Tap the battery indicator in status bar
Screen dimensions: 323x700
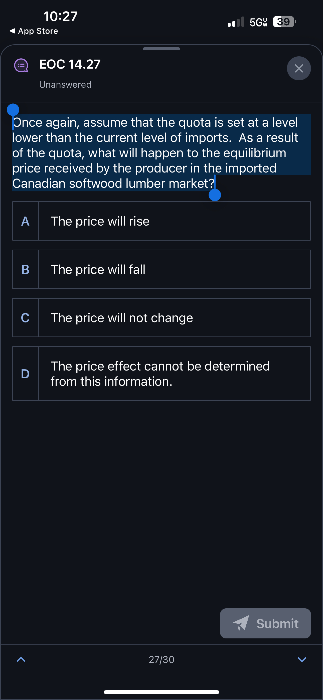pyautogui.click(x=284, y=22)
